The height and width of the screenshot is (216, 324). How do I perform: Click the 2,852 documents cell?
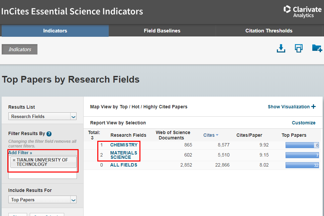(x=186, y=165)
